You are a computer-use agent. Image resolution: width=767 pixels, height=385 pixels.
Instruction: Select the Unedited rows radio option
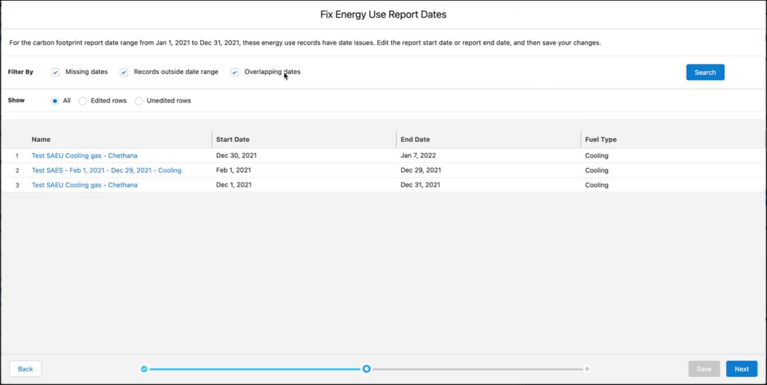click(139, 101)
